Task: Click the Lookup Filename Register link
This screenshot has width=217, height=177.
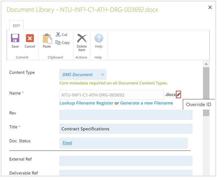Action: (86, 103)
